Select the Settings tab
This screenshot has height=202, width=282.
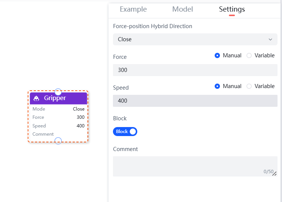pyautogui.click(x=232, y=9)
